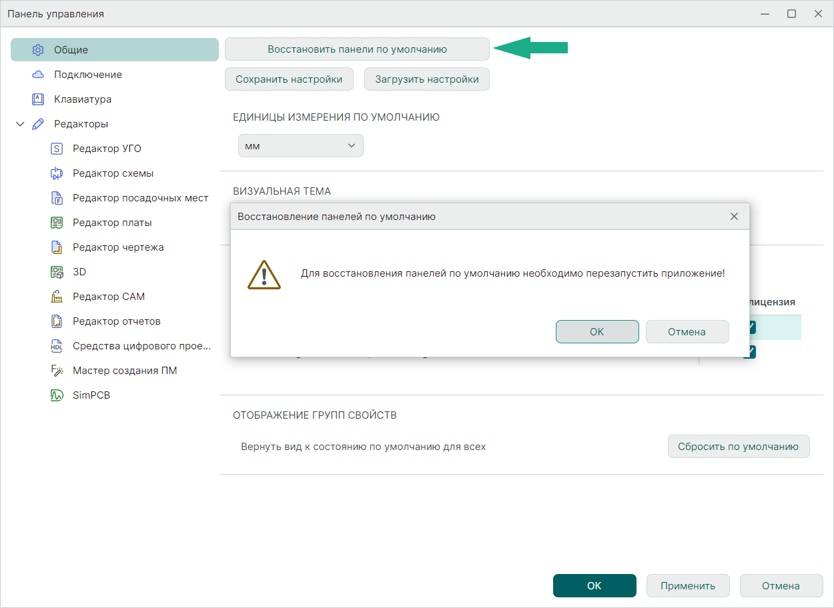
Task: Select Редактор чертежа in the tree
Action: 118,247
